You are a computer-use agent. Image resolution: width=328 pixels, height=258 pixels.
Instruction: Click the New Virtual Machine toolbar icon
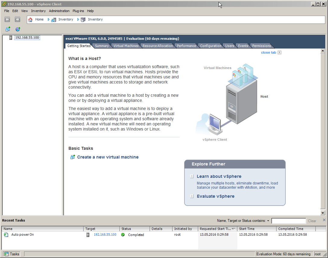8,29
